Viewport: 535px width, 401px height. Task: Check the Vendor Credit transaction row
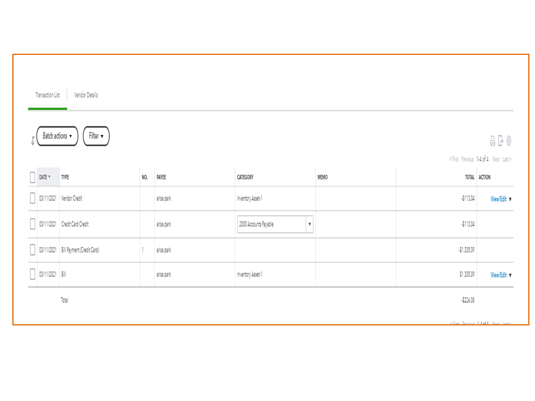pyautogui.click(x=33, y=199)
